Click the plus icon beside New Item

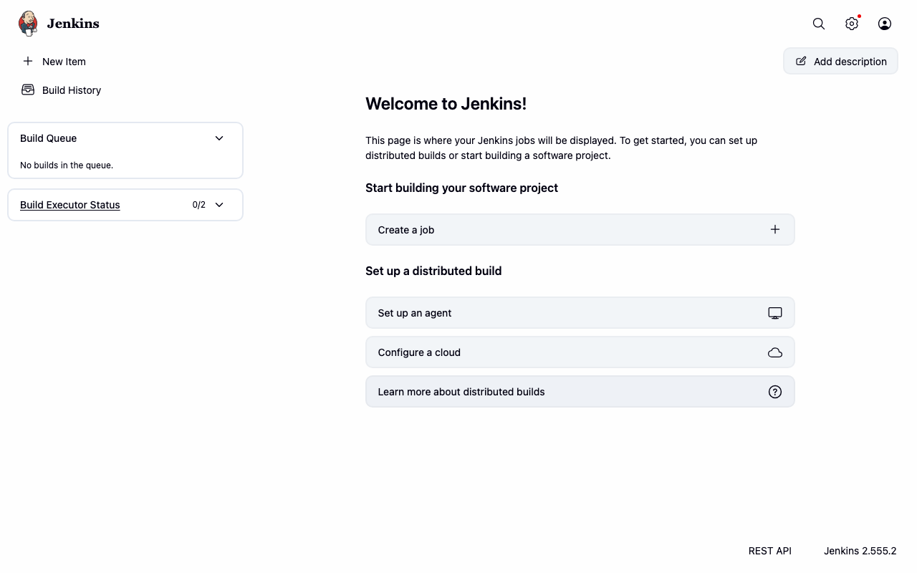click(x=28, y=61)
